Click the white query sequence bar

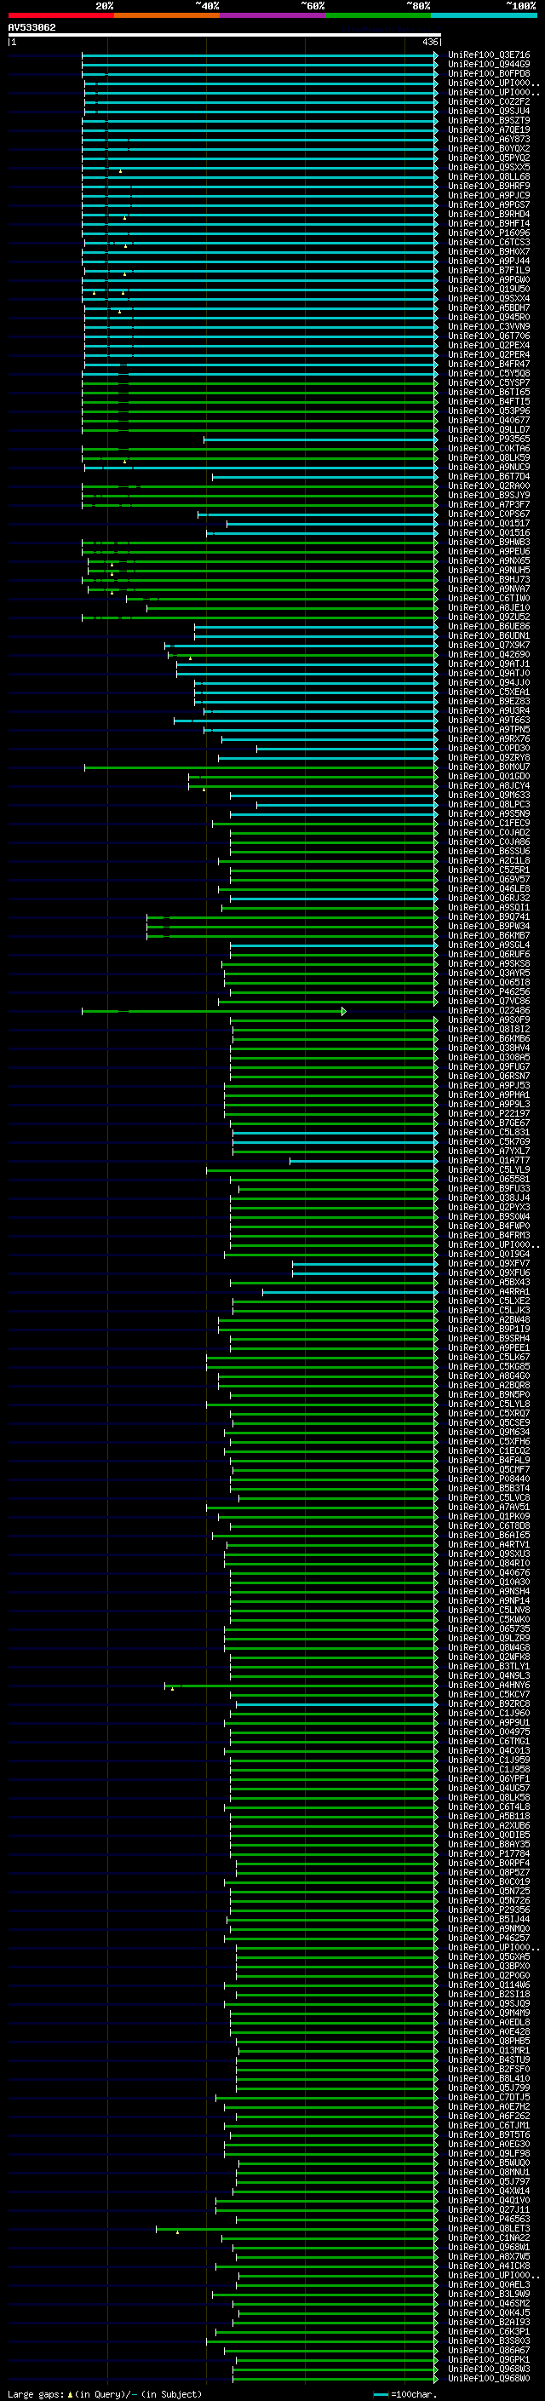pyautogui.click(x=225, y=34)
